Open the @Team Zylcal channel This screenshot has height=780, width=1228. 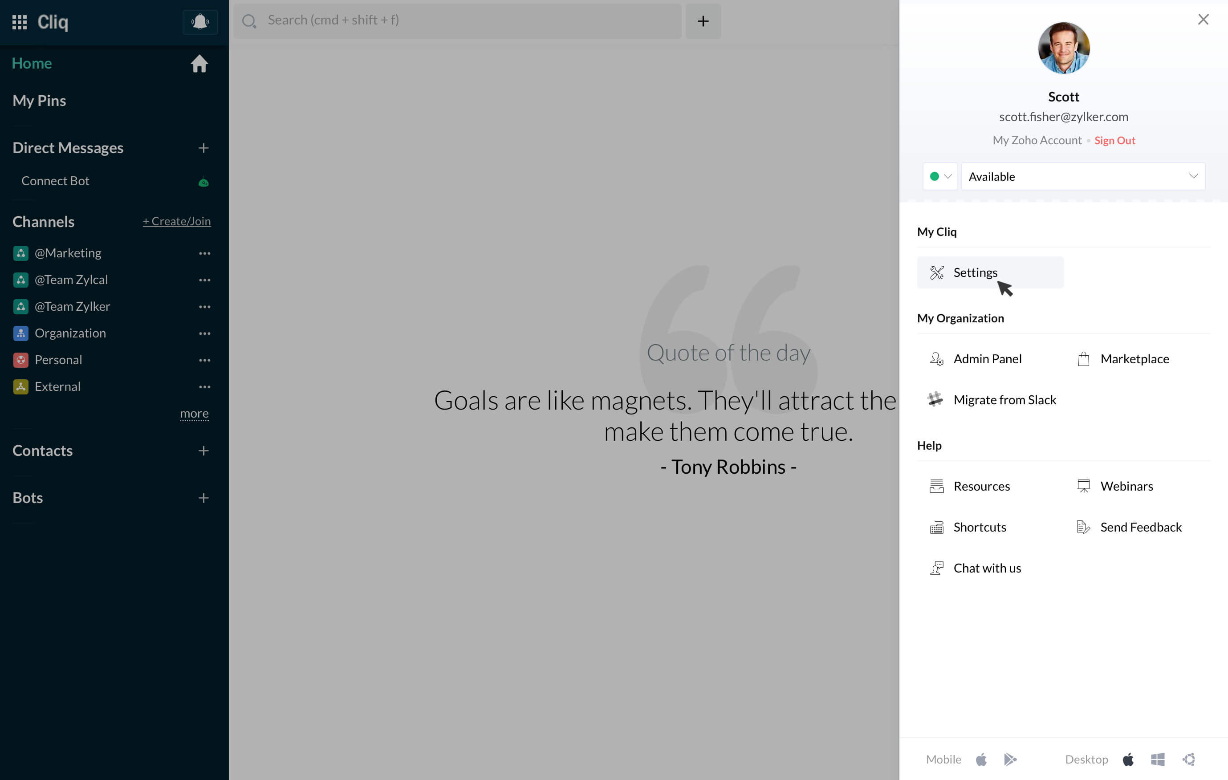pyautogui.click(x=71, y=280)
